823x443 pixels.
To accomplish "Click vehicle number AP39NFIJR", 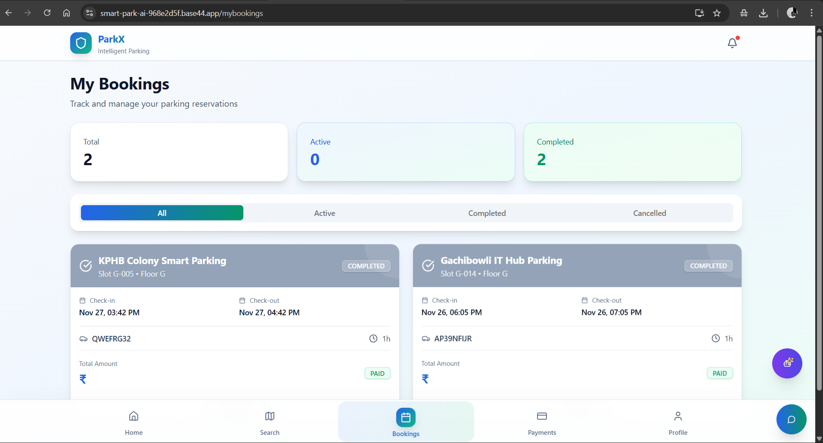I will (x=453, y=338).
